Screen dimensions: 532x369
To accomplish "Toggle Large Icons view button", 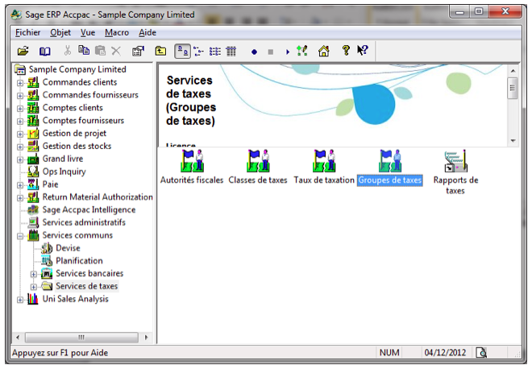I will click(182, 52).
